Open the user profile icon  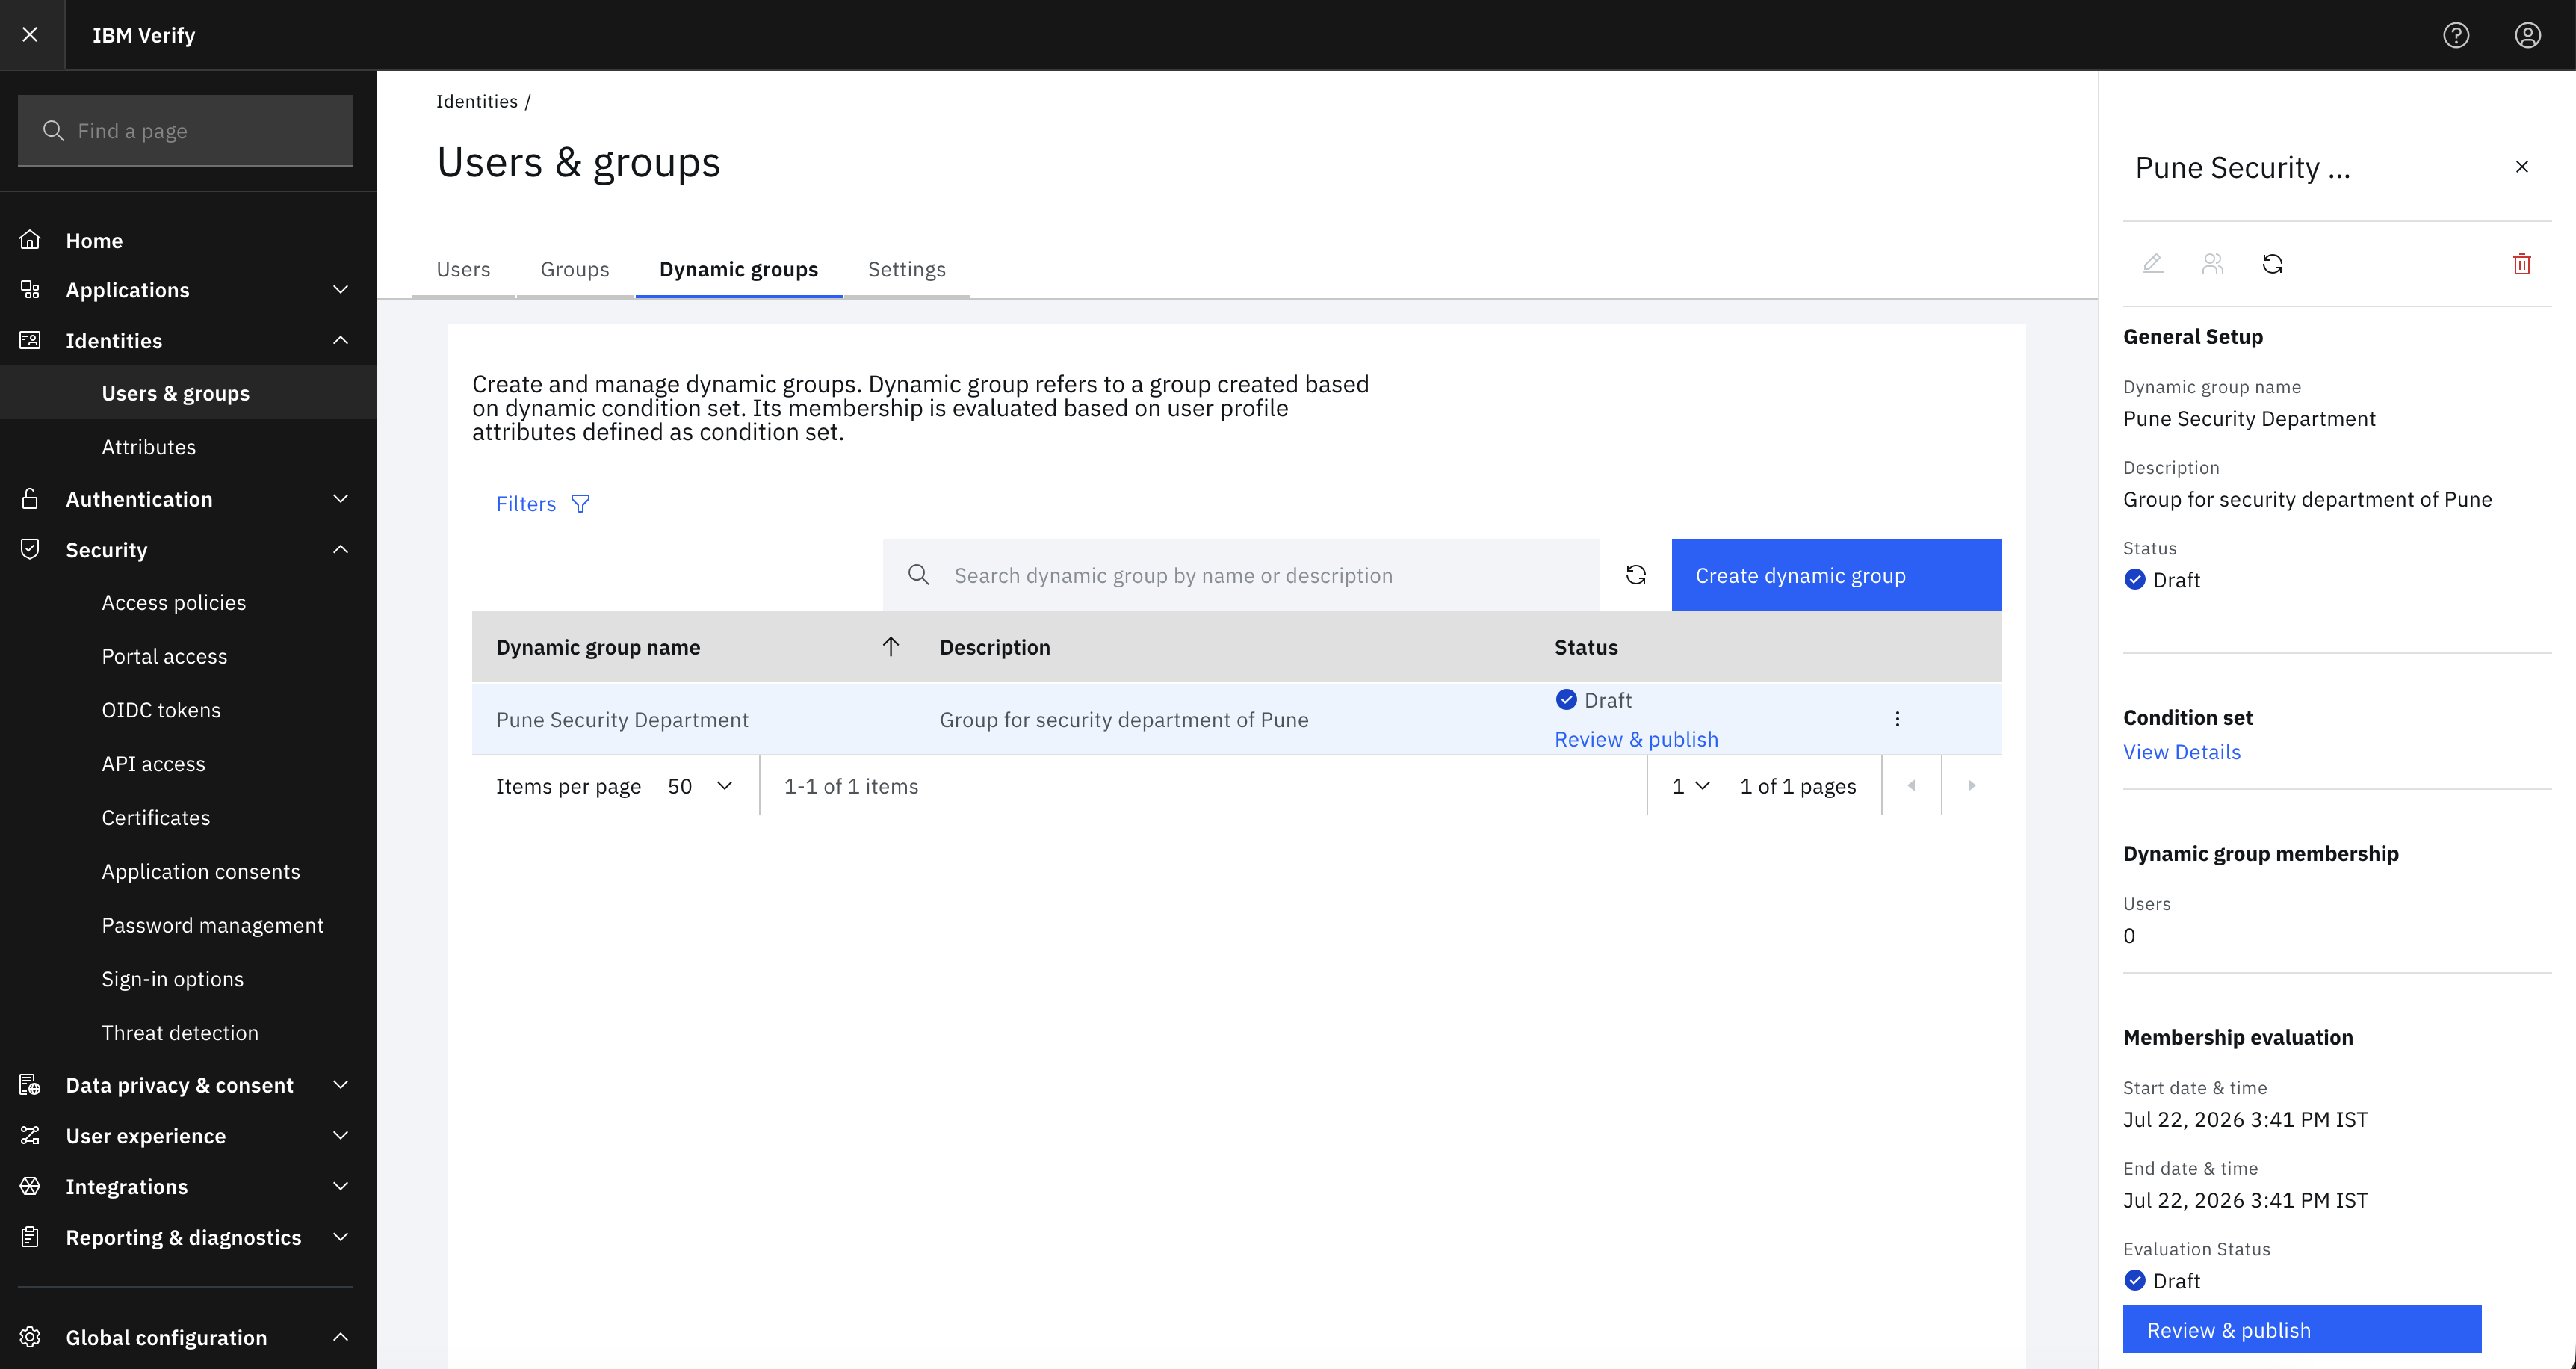[2528, 35]
